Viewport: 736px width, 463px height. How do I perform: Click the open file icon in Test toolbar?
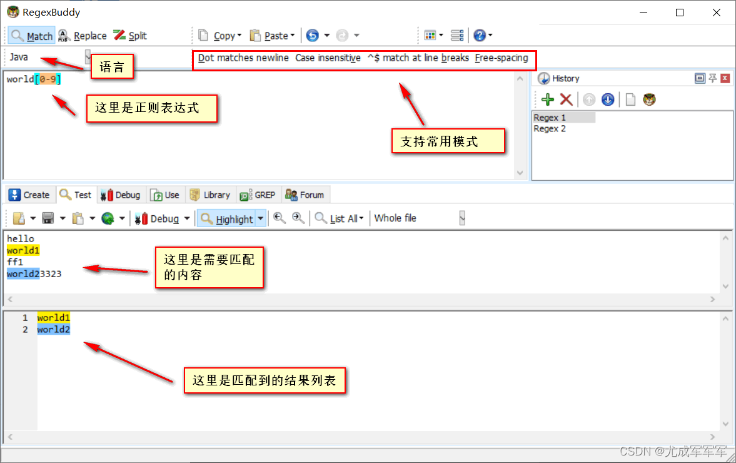(19, 218)
